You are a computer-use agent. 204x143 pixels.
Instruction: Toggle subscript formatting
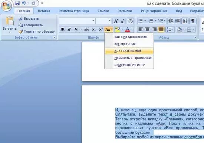(x=93, y=30)
